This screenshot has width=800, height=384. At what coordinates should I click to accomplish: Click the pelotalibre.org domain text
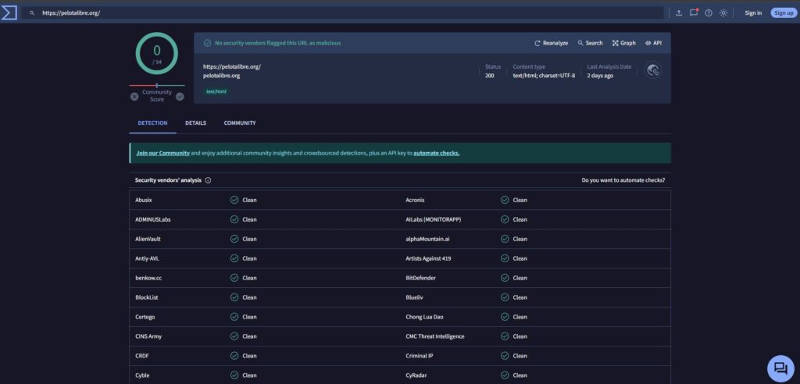(x=221, y=76)
